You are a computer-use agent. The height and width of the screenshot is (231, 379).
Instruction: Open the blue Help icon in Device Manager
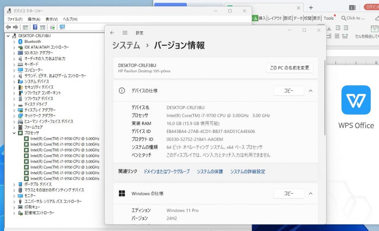click(35, 27)
